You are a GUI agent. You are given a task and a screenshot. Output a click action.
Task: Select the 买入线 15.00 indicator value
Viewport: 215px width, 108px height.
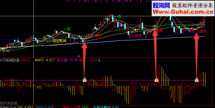pyautogui.click(x=67, y=60)
